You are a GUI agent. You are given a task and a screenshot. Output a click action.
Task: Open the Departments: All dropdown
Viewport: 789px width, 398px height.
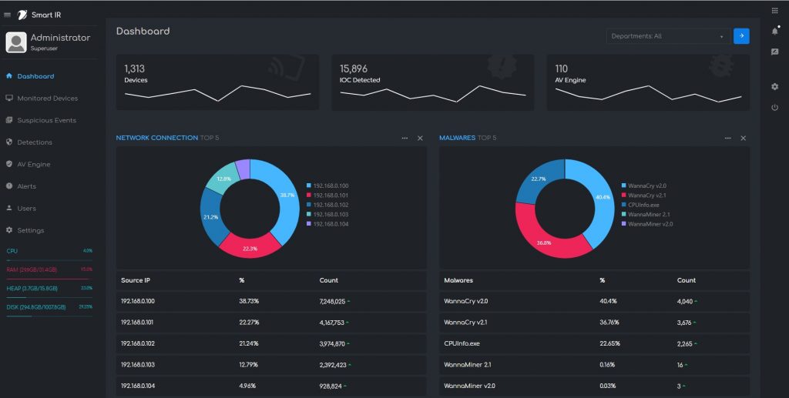point(667,36)
